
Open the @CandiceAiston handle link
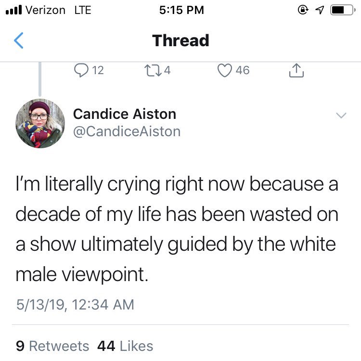point(127,131)
